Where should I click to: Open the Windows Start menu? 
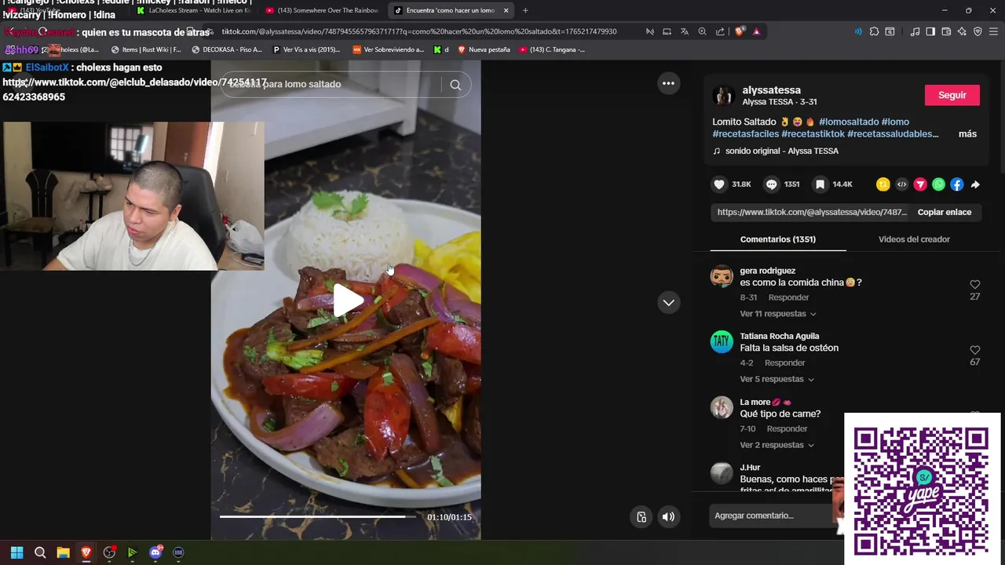click(16, 552)
